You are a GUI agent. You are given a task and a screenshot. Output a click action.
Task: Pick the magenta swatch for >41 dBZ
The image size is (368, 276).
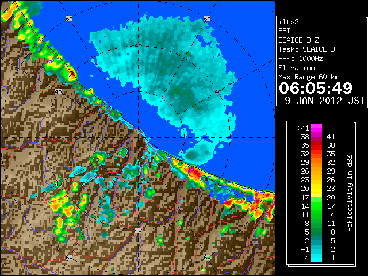[316, 128]
